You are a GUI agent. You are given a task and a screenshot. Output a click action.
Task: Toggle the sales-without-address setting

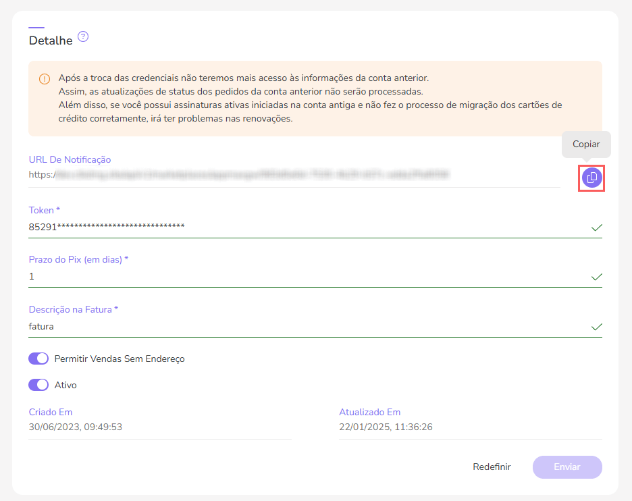[x=38, y=358]
